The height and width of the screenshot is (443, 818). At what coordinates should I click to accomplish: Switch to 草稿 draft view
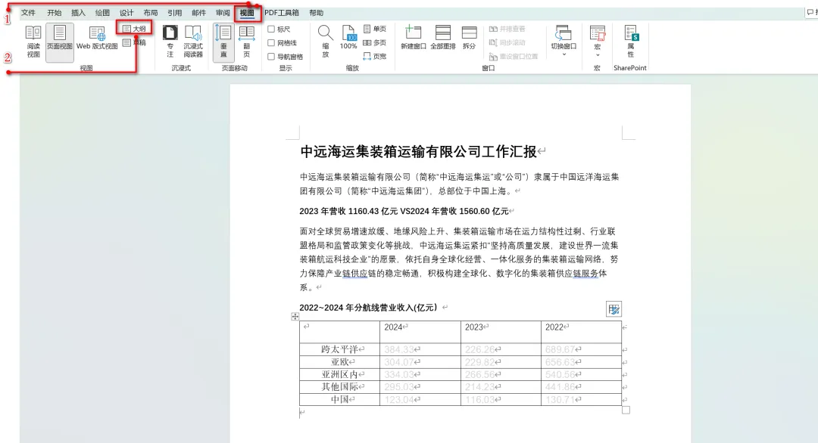(x=135, y=42)
